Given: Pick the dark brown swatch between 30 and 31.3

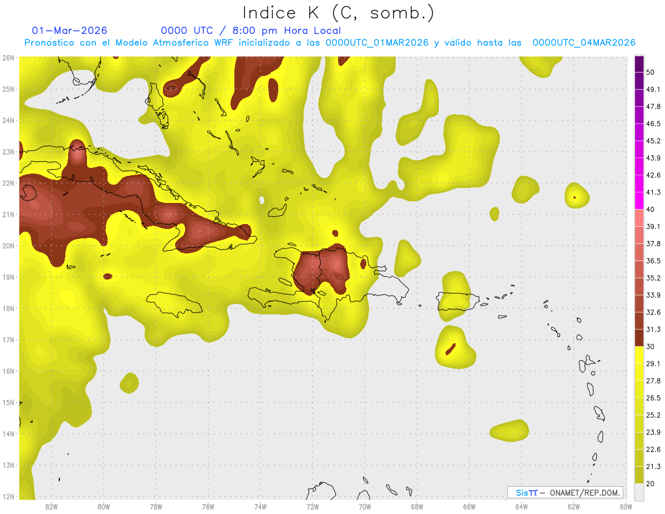Looking at the screenshot, I should click(639, 338).
